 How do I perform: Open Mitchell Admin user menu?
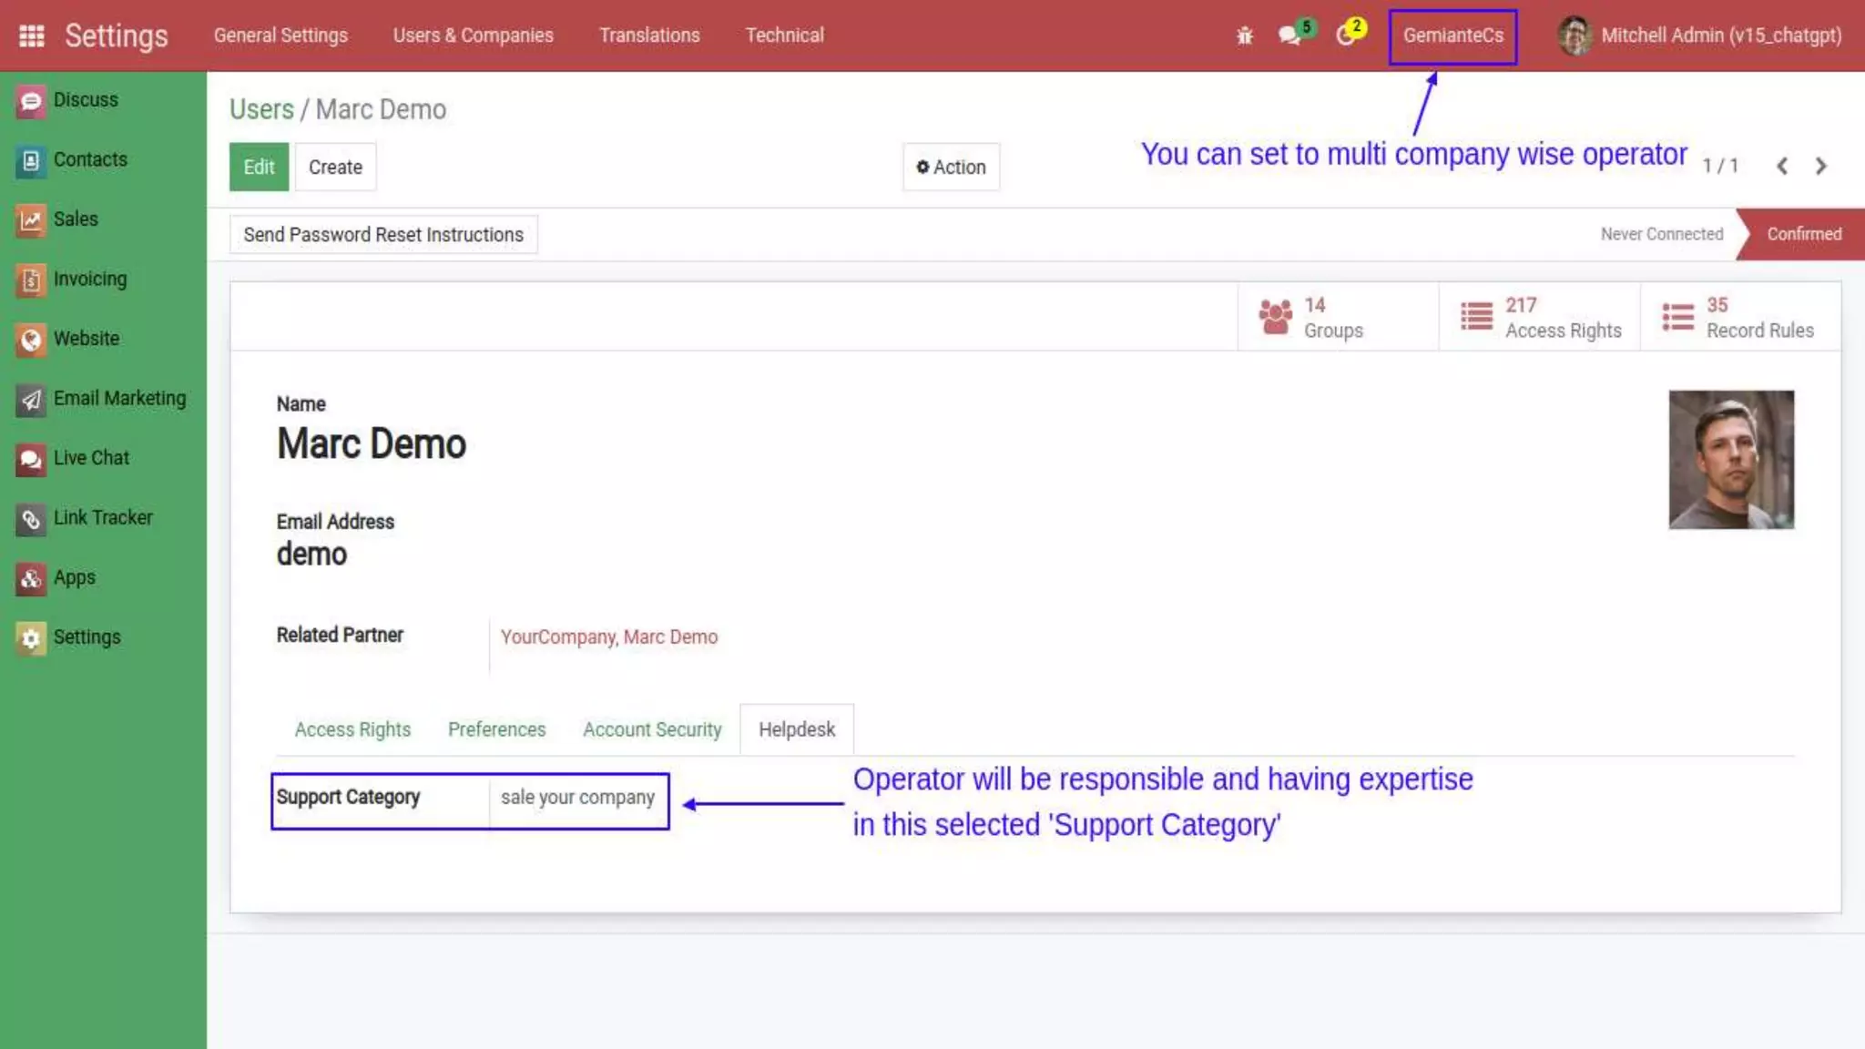coord(1699,36)
